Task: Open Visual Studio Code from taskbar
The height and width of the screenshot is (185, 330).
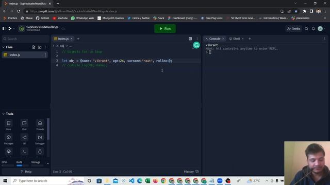Action: [x=131, y=180]
